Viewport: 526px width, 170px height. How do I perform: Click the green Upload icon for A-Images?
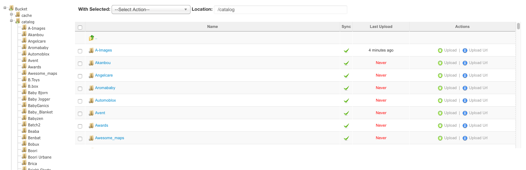tap(440, 50)
